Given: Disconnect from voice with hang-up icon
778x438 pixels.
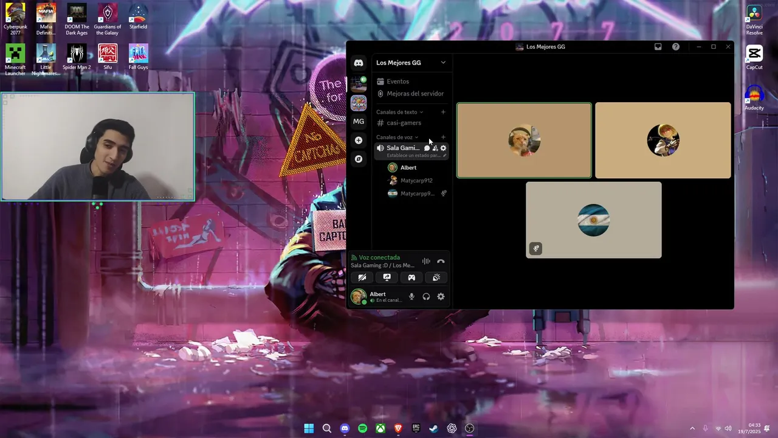Looking at the screenshot, I should pos(441,262).
